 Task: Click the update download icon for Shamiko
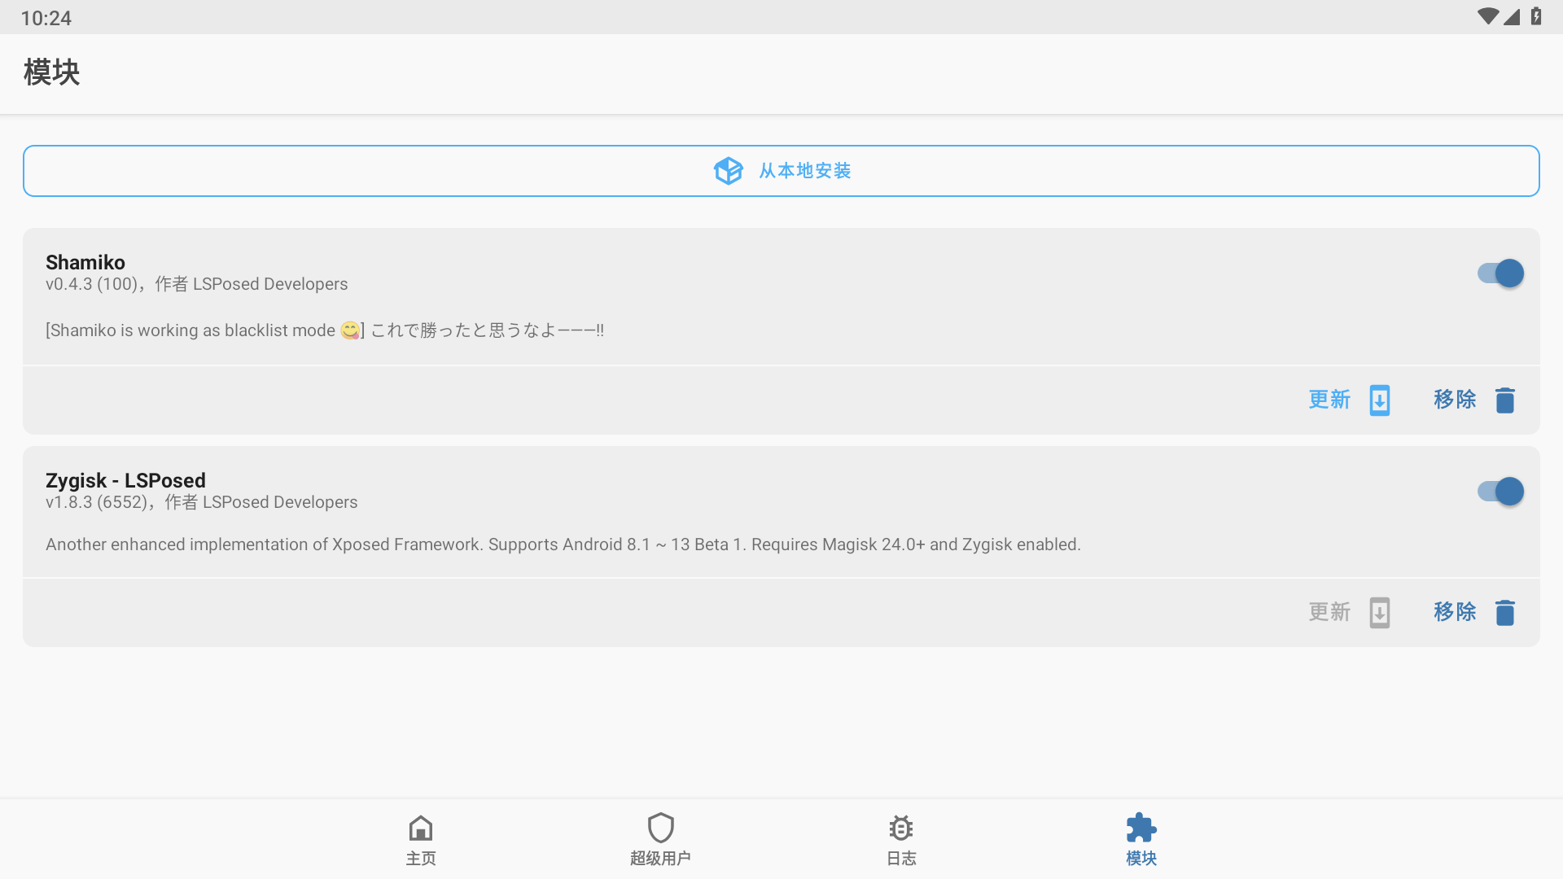(x=1380, y=400)
